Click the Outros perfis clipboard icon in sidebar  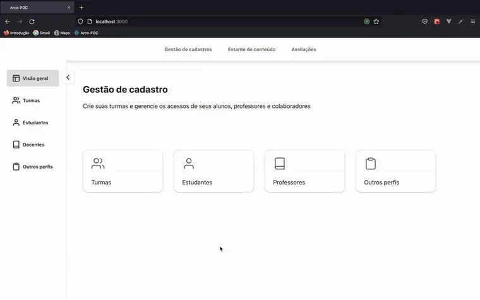16,167
